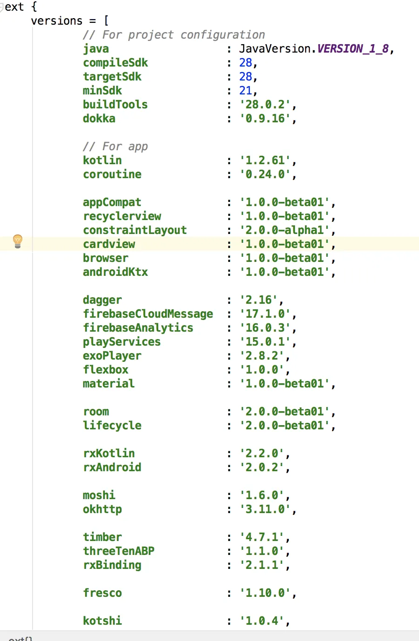Click fresco value '1.10.0'
The height and width of the screenshot is (641, 419).
click(265, 593)
